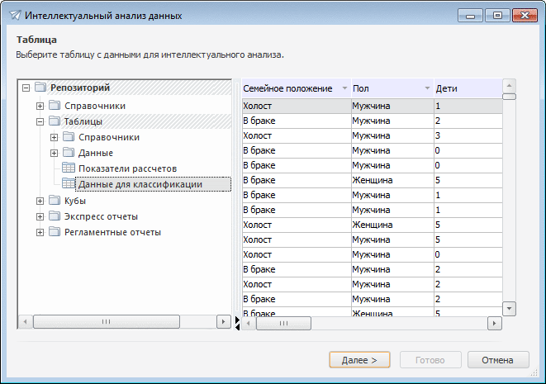546x384 pixels.
Task: Click the Данные для классификации table icon
Action: pyautogui.click(x=69, y=184)
